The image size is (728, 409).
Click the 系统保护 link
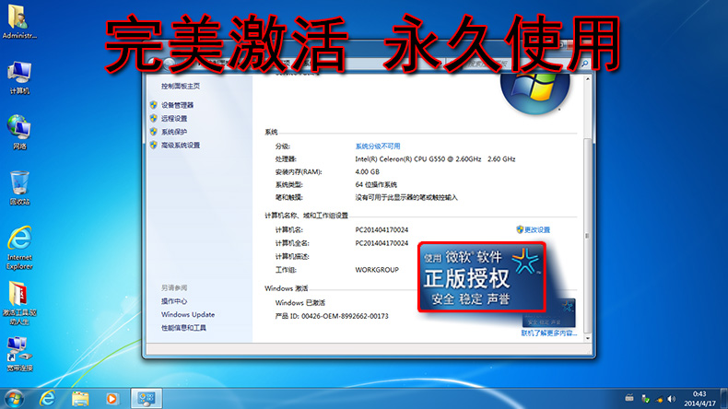pyautogui.click(x=173, y=132)
